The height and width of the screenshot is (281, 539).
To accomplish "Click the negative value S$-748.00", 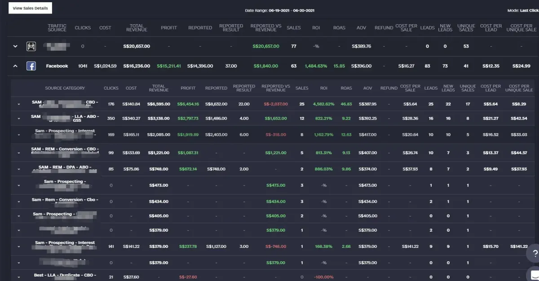I will 275,246.
